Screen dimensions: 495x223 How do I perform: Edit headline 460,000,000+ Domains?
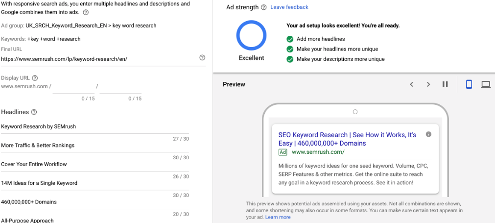(x=95, y=202)
